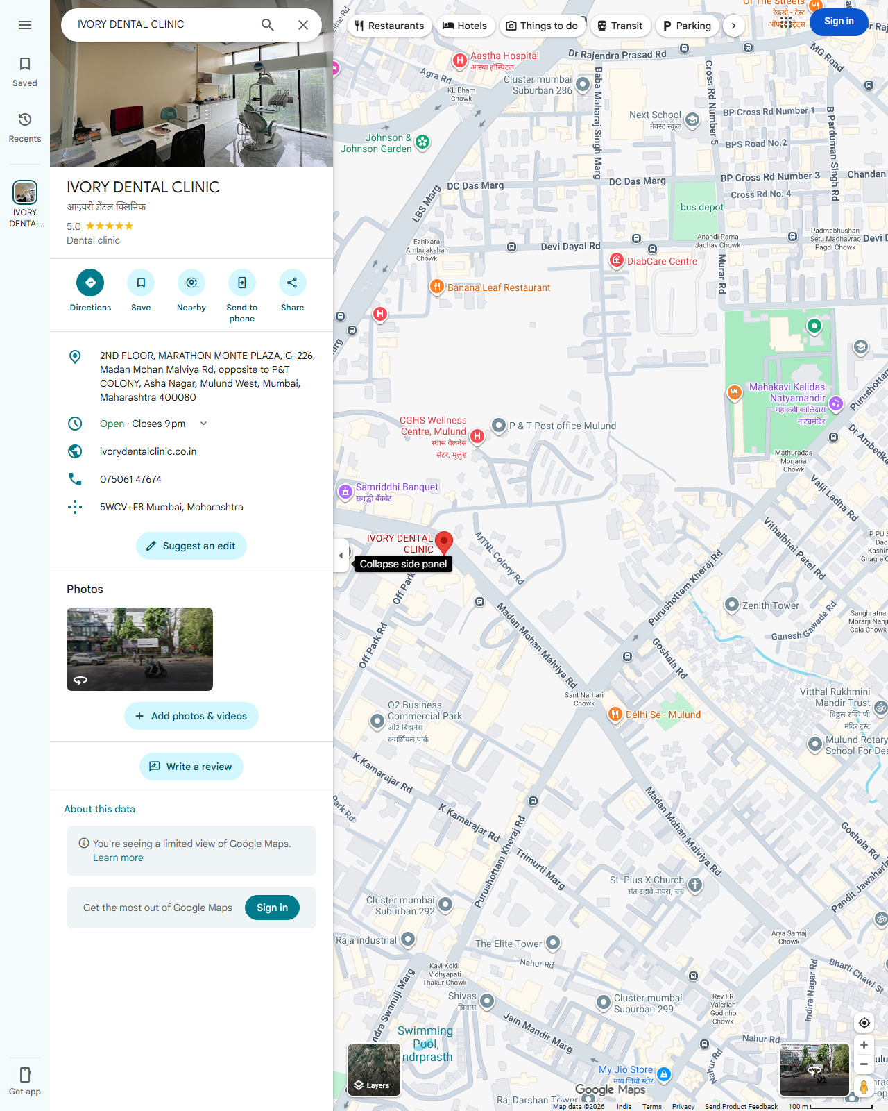The height and width of the screenshot is (1111, 888).
Task: Select the Banana Leaf Restaurant marker
Action: (436, 287)
